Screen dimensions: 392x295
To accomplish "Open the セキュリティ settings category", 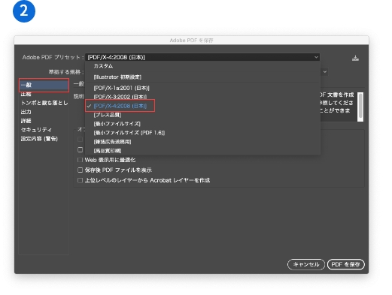I will [36, 130].
